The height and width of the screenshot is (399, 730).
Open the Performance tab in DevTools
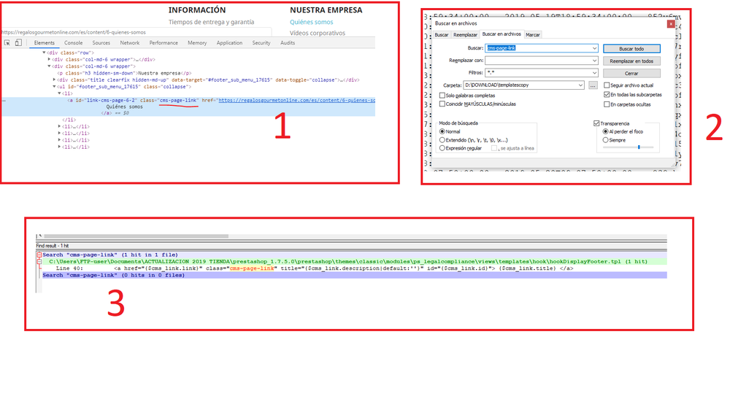pos(164,43)
